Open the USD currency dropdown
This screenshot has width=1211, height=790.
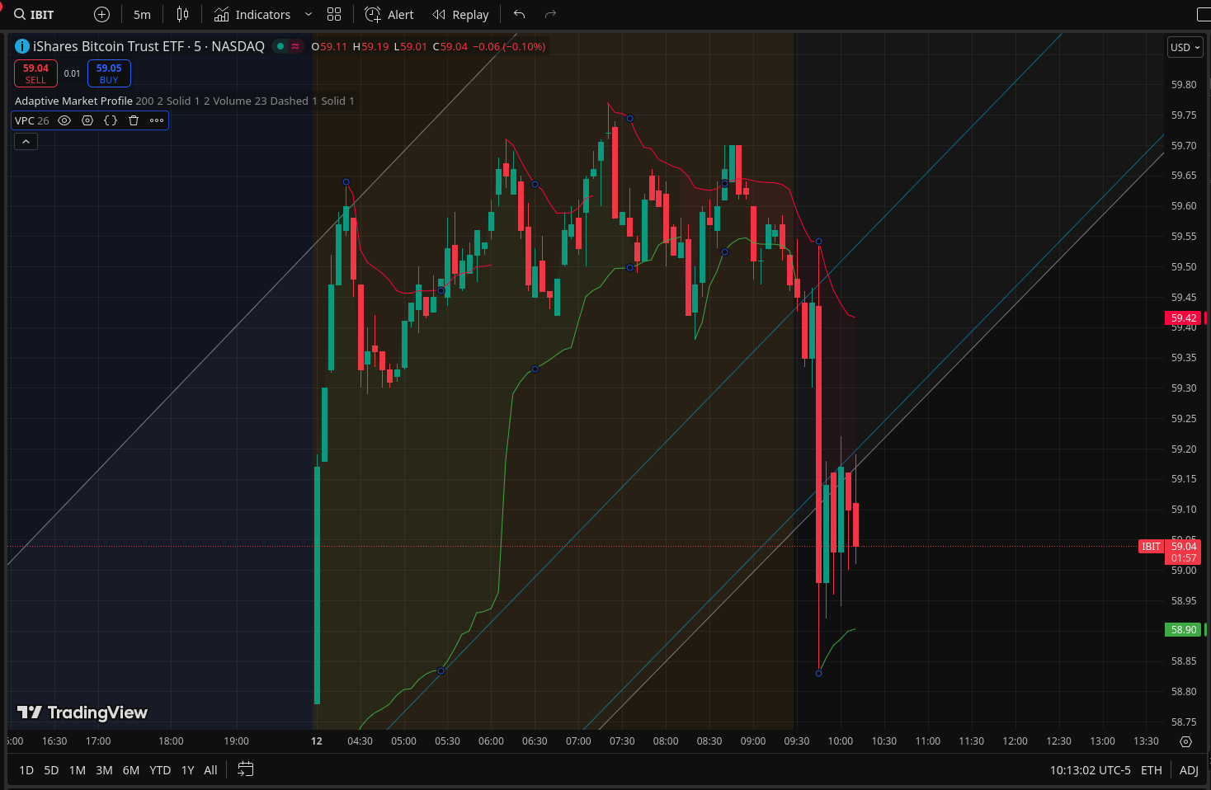tap(1185, 47)
